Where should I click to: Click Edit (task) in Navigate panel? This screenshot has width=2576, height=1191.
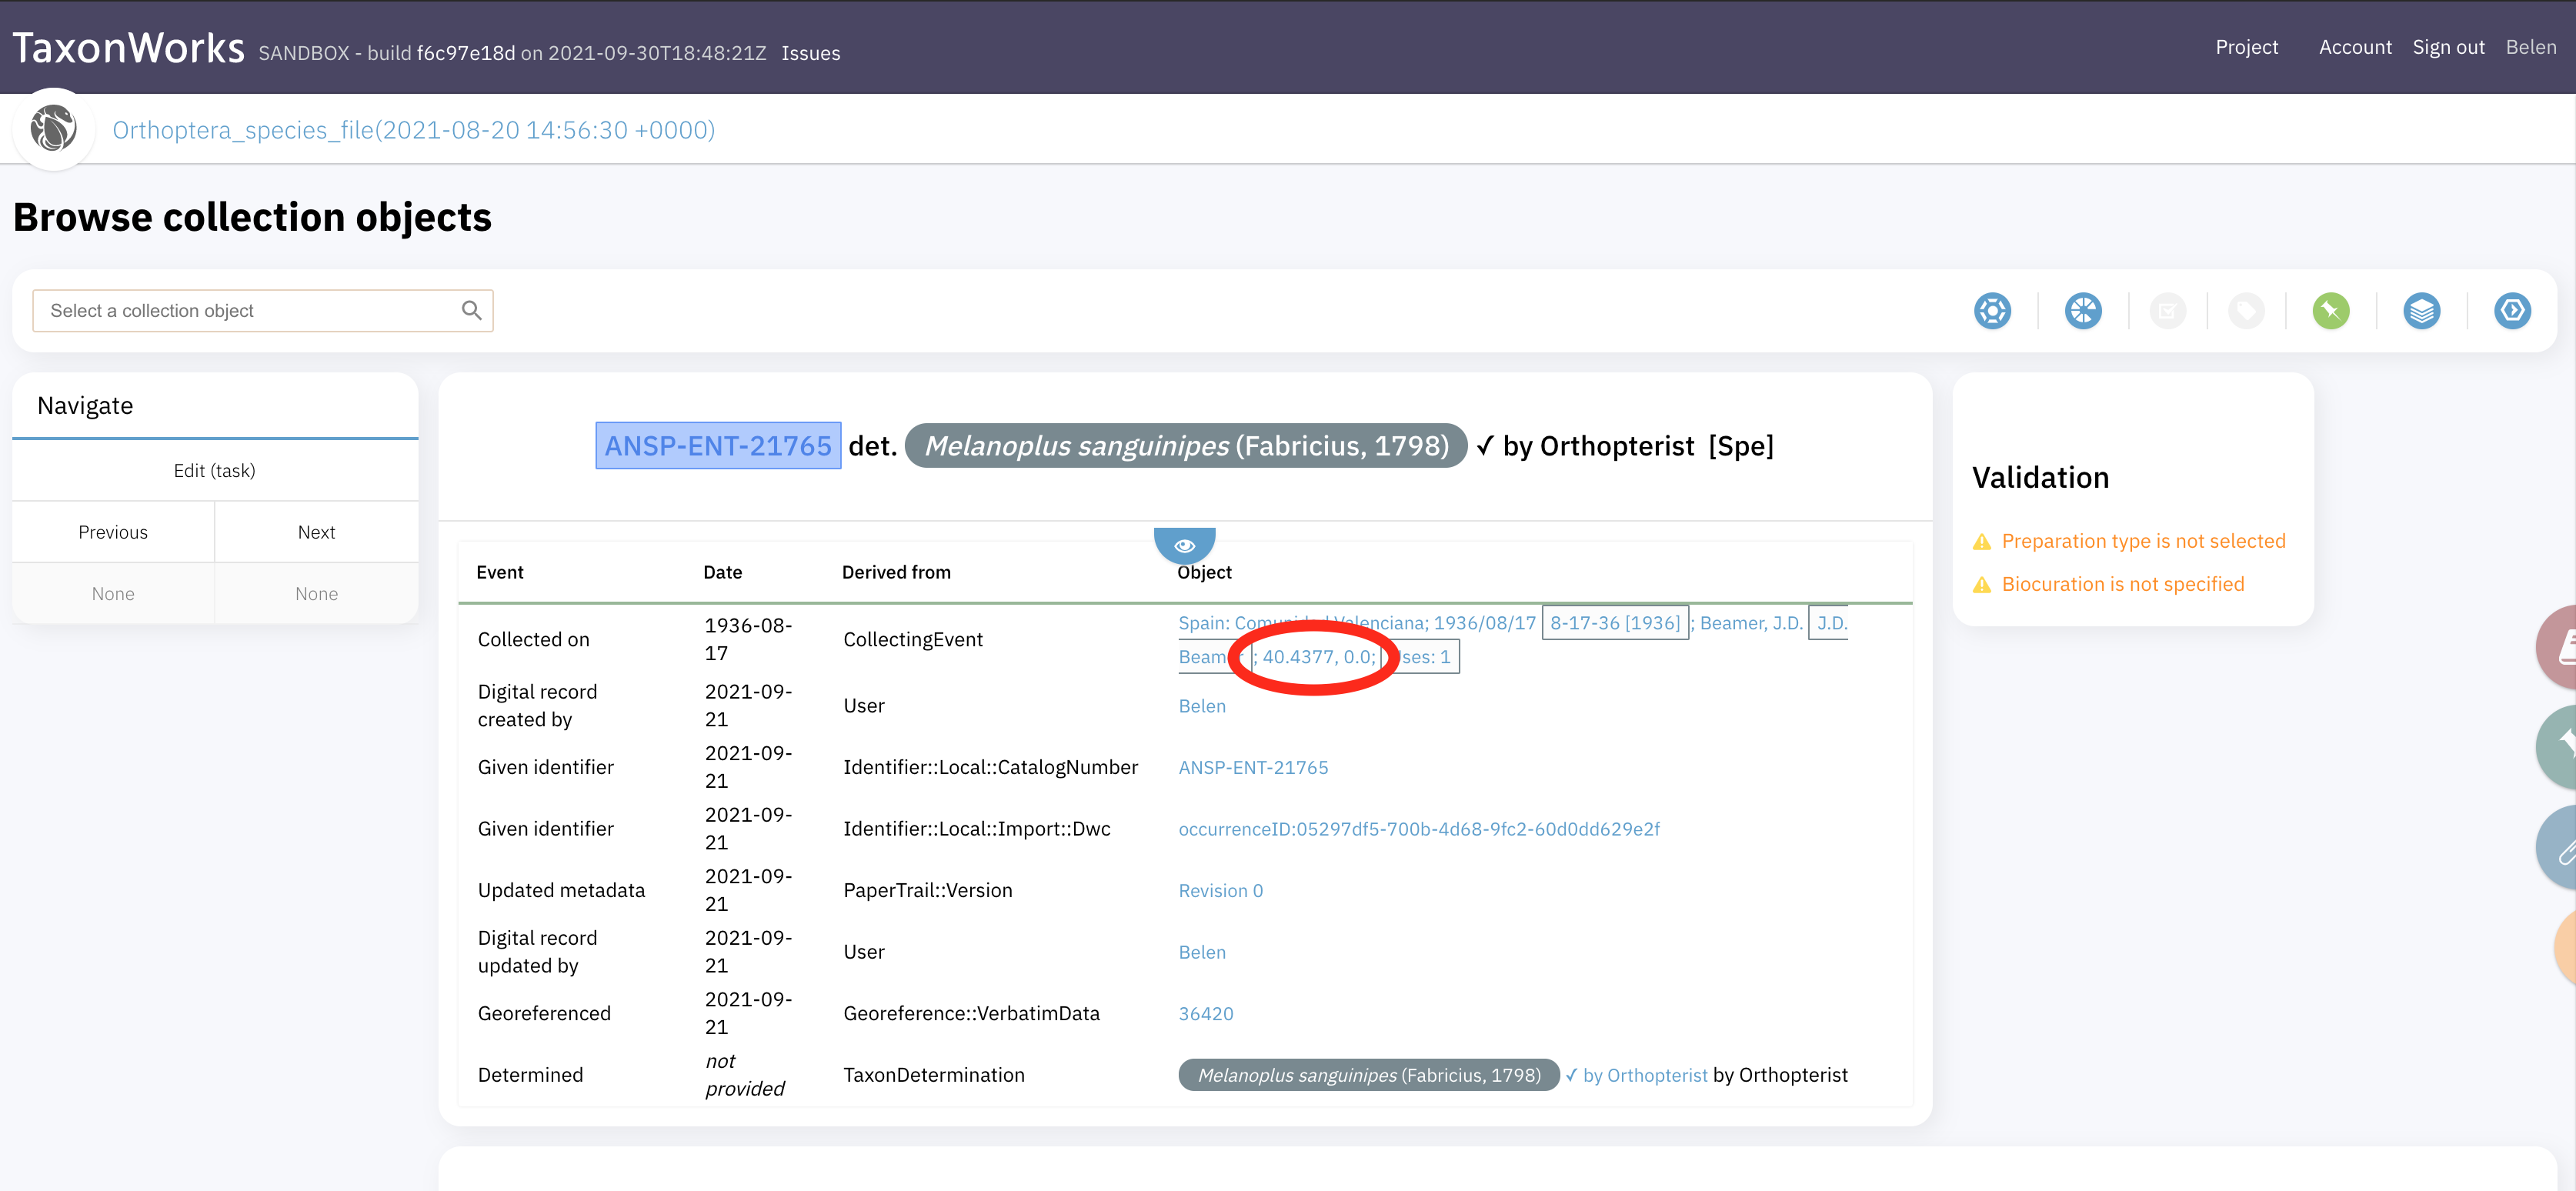pyautogui.click(x=214, y=470)
